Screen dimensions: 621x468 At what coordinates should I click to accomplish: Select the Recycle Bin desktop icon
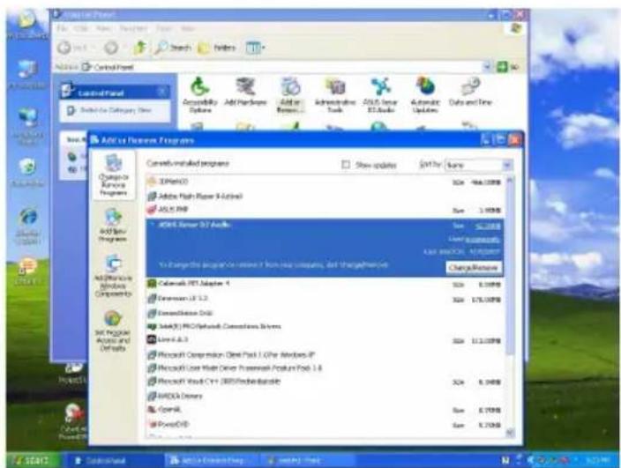tap(27, 173)
